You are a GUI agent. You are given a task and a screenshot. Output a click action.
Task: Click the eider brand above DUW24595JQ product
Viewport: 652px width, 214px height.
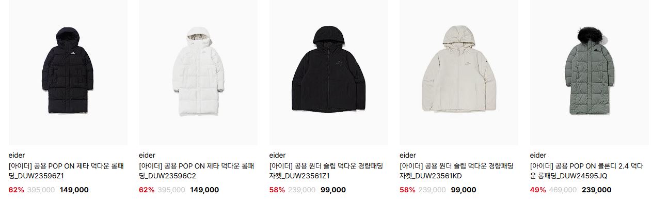click(x=538, y=155)
